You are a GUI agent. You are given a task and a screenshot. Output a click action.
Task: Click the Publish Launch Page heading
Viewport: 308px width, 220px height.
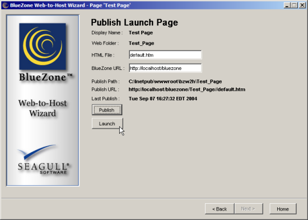coord(134,22)
